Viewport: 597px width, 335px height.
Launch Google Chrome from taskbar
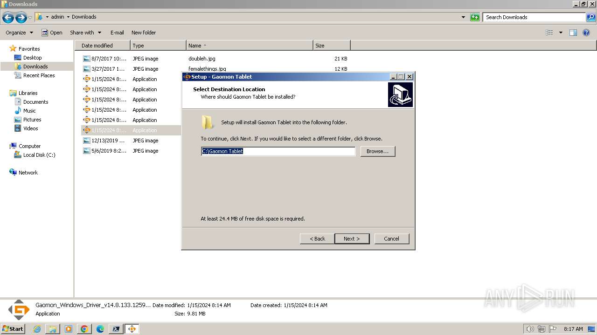[x=84, y=329]
